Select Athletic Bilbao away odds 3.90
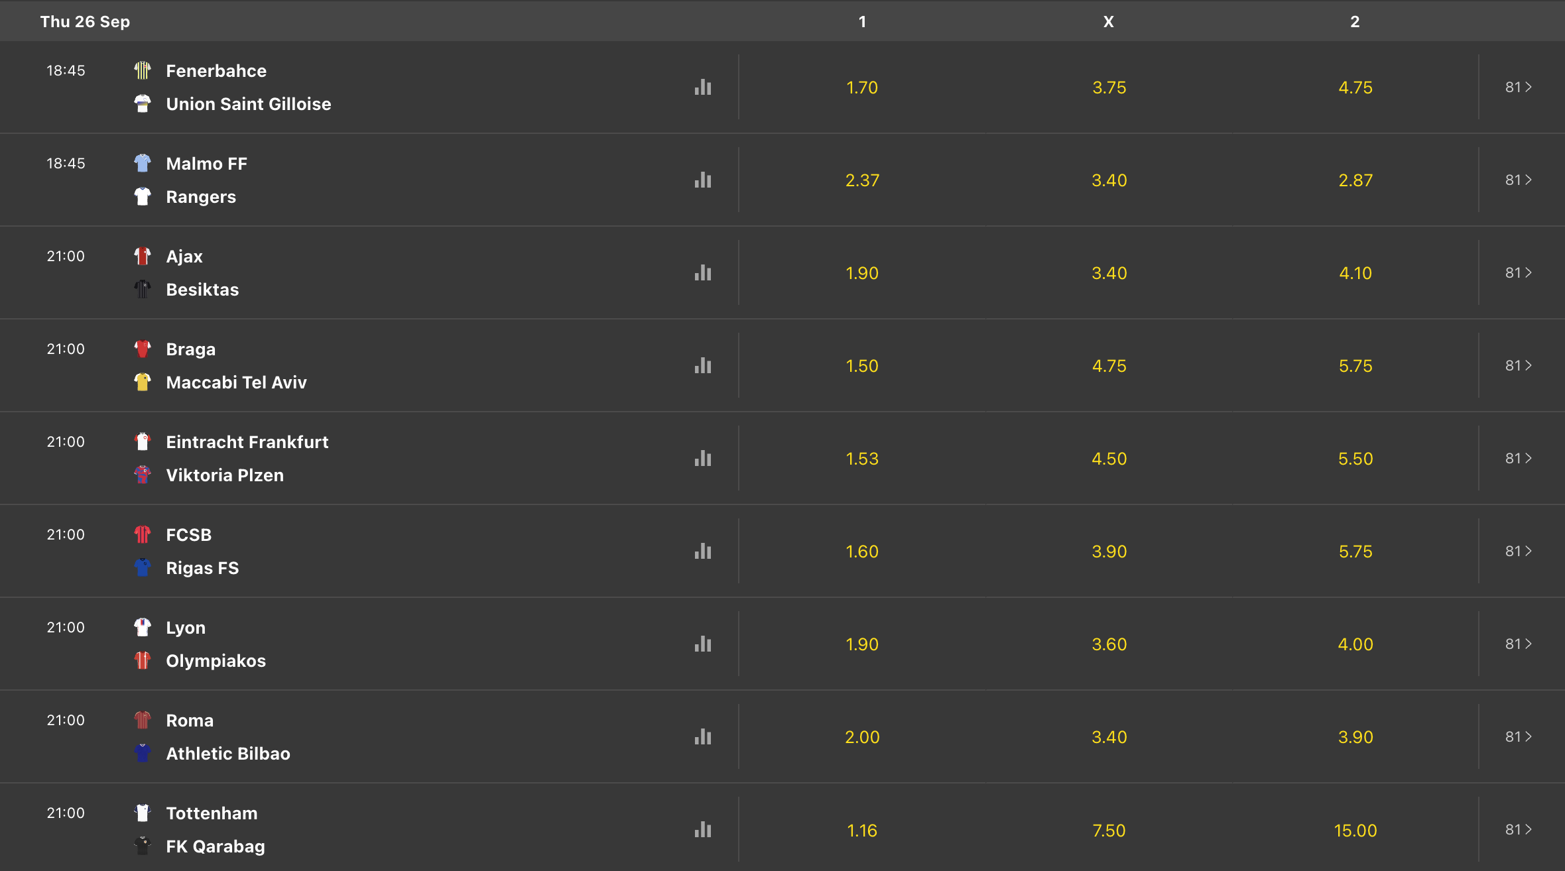The height and width of the screenshot is (871, 1565). (1355, 737)
